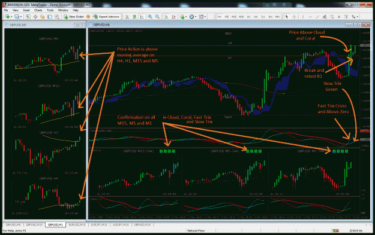Select the MN timeframe button
The height and width of the screenshot is (235, 375).
277,17
